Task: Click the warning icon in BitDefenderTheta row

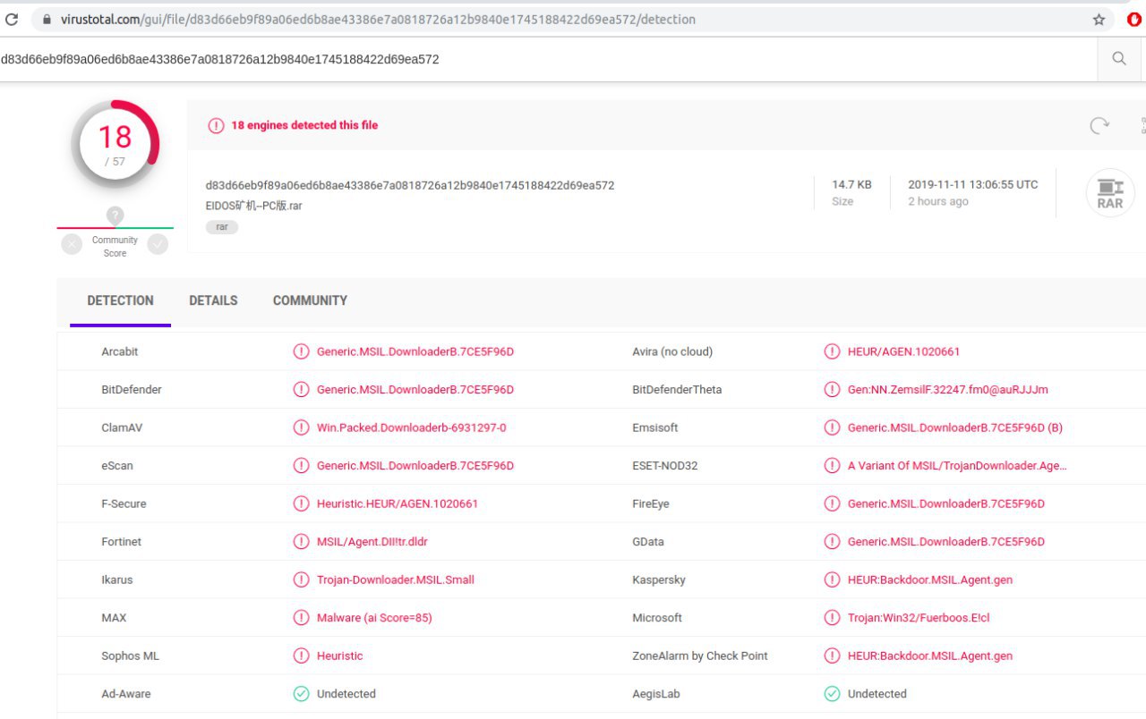Action: 833,390
